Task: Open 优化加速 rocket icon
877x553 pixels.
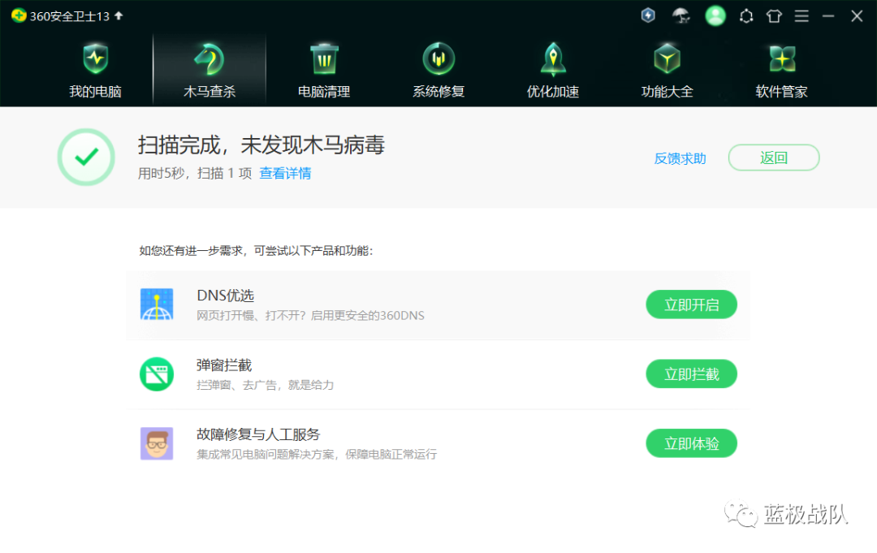Action: click(x=553, y=59)
